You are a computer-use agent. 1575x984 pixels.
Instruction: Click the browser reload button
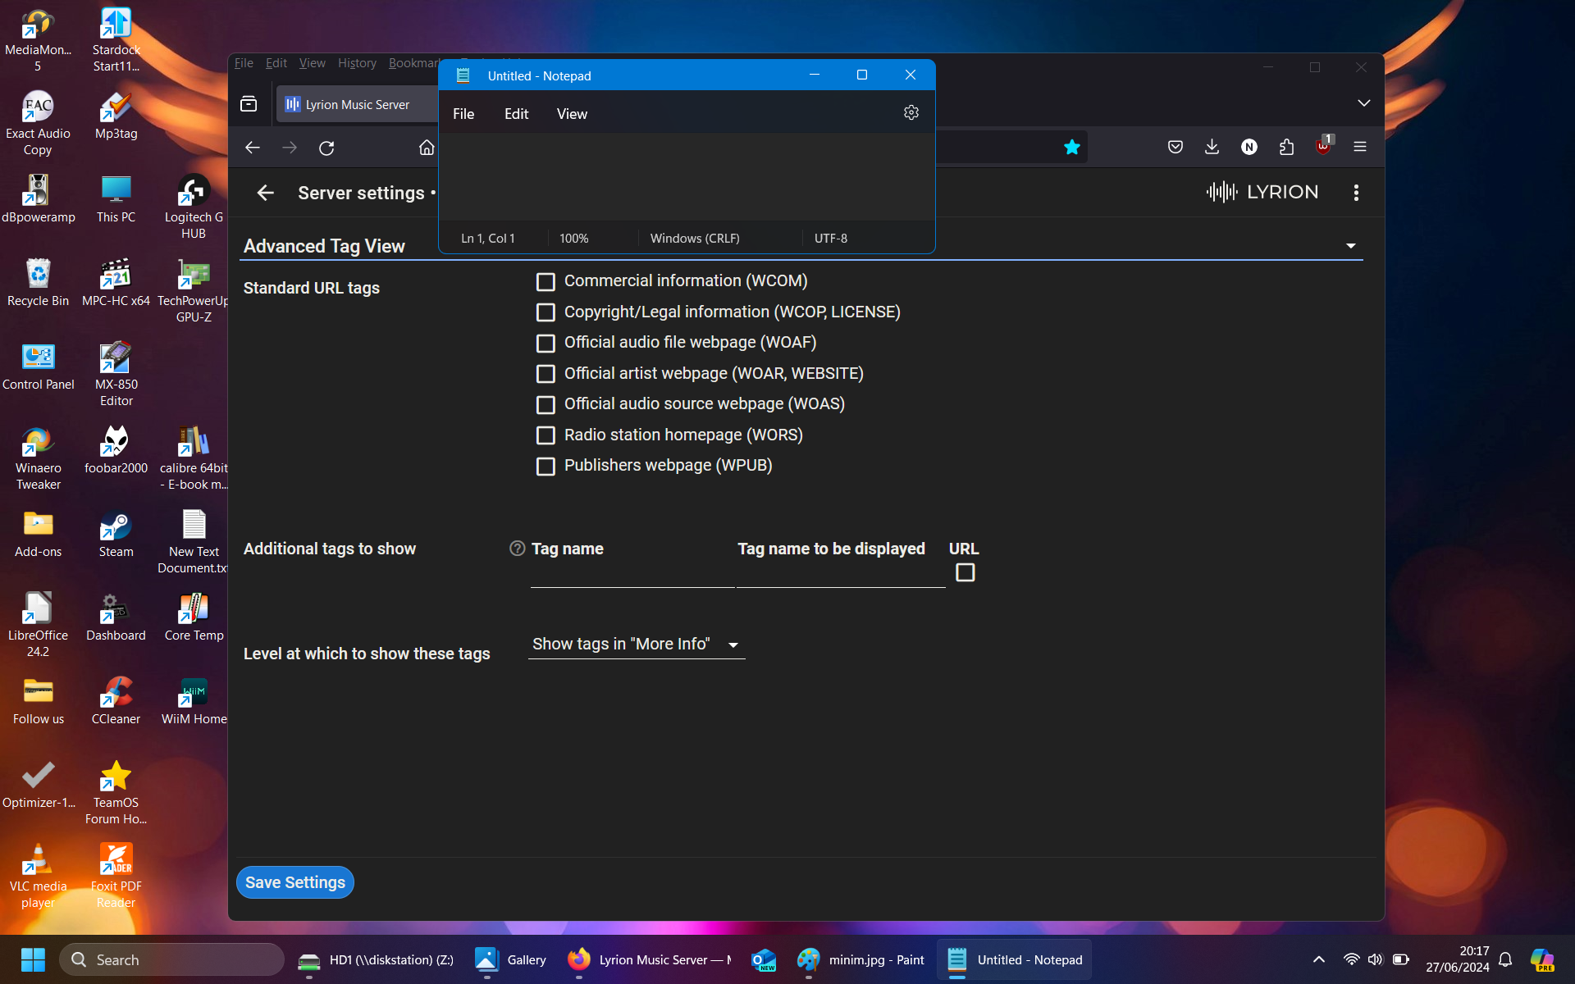point(326,148)
